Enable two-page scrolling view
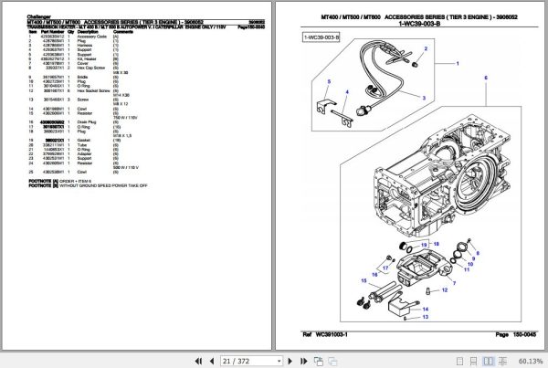This screenshot has width=548, height=368. click(502, 361)
